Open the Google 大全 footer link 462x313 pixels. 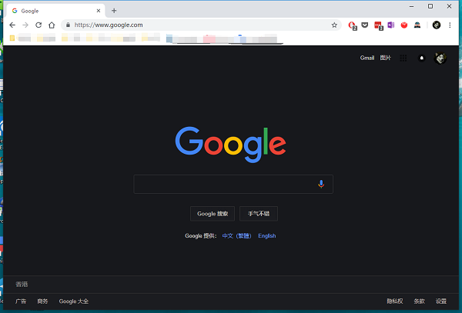tap(74, 301)
